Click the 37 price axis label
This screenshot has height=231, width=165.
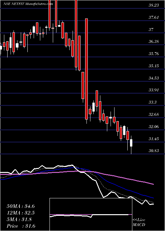pyautogui.click(x=151, y=30)
